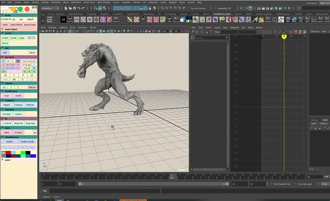Screen dimensions: 330x201
Task: Select the UI icon on the shelf
Action: [63, 20]
